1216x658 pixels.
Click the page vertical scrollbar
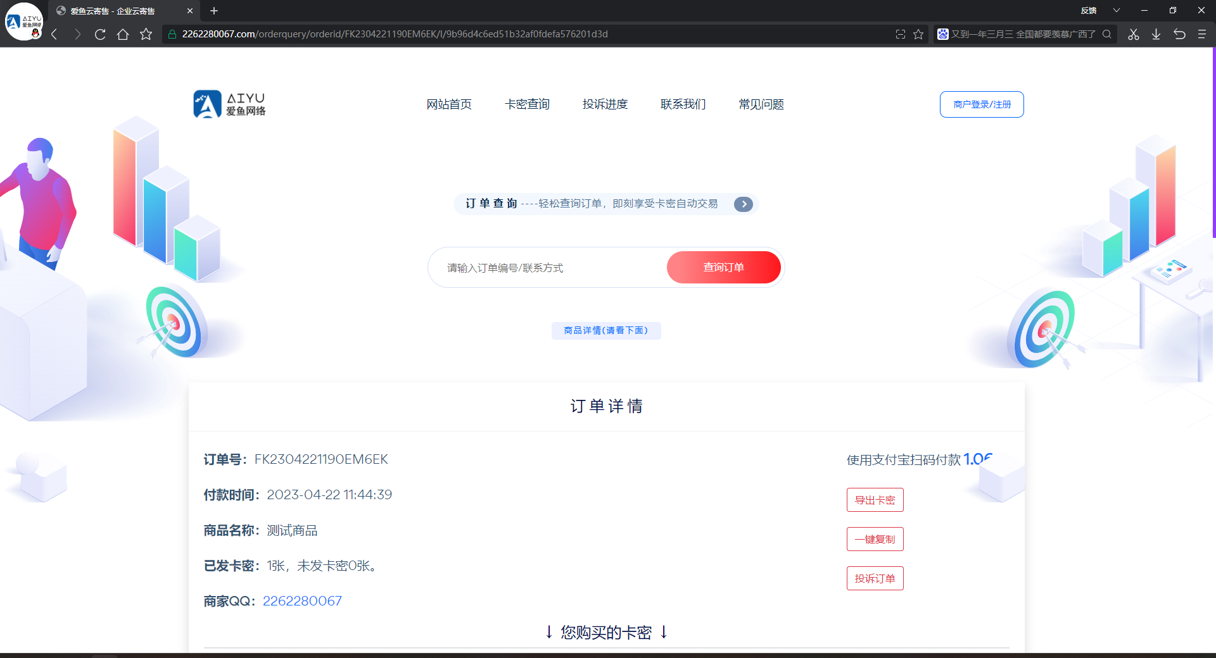point(1213,142)
